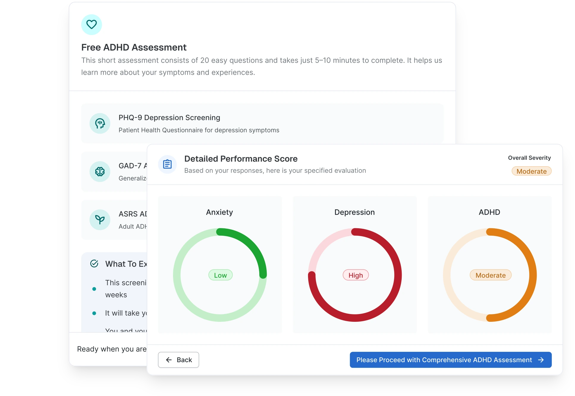Click the Overall Severity label
575x396 pixels.
(x=529, y=158)
